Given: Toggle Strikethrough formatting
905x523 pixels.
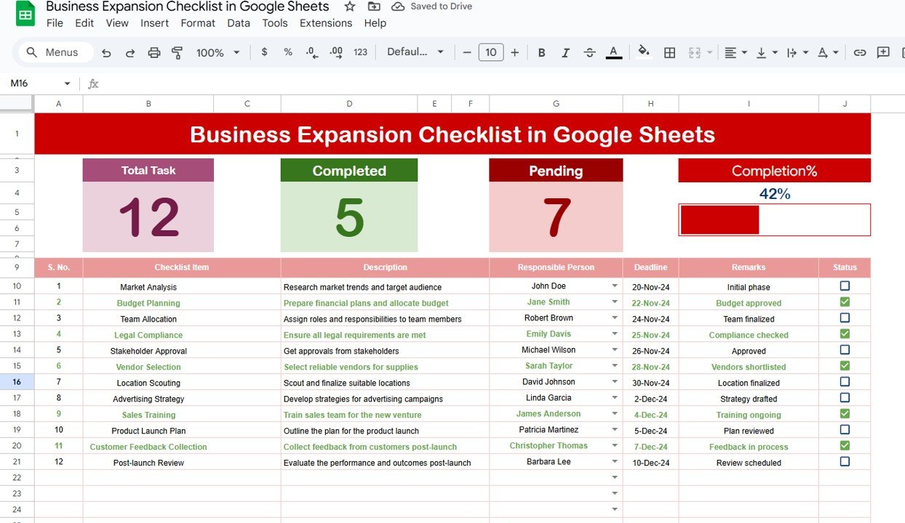Looking at the screenshot, I should pos(589,52).
